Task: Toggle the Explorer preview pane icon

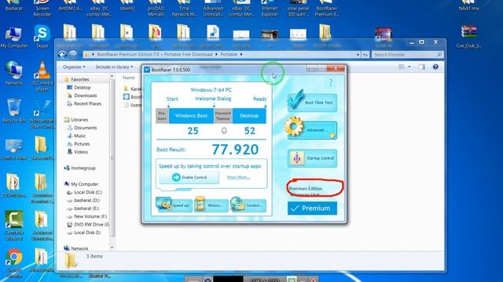Action: tap(421, 67)
